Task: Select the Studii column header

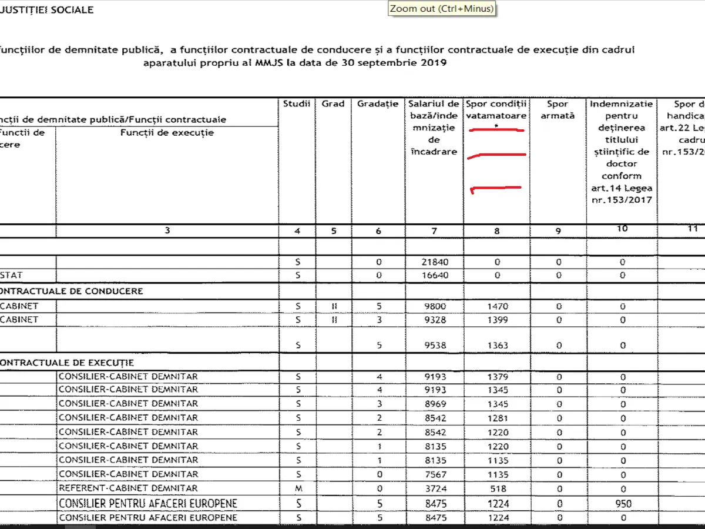Action: pos(297,104)
